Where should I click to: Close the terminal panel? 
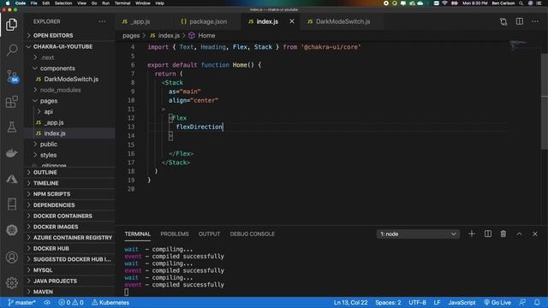click(x=534, y=234)
